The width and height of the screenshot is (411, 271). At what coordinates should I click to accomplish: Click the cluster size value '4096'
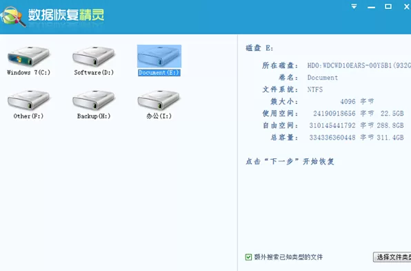pyautogui.click(x=348, y=101)
